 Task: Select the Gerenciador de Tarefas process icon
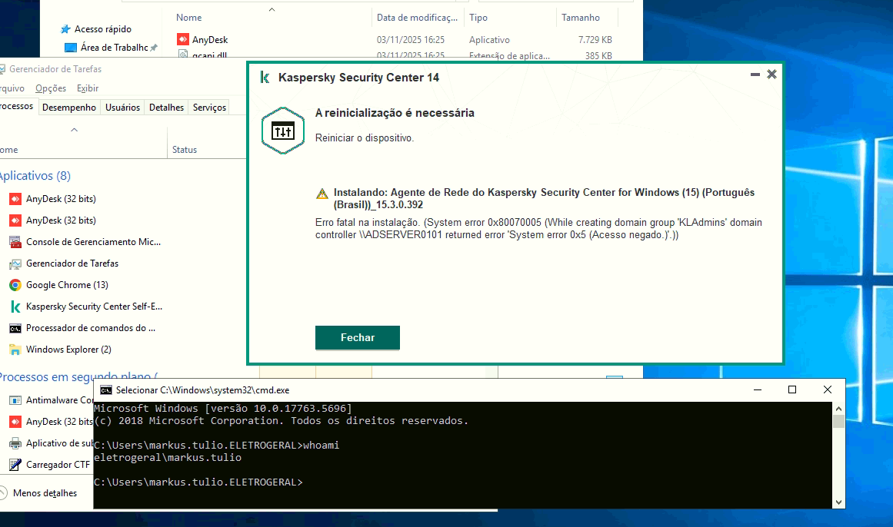click(15, 263)
